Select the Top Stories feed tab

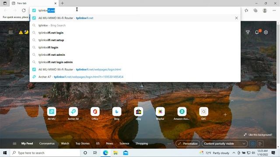83,143
